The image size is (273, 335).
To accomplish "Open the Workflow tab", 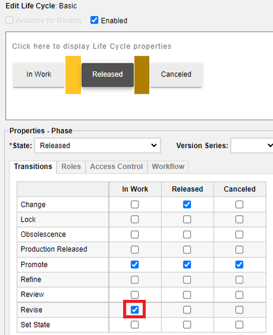I will click(x=168, y=167).
